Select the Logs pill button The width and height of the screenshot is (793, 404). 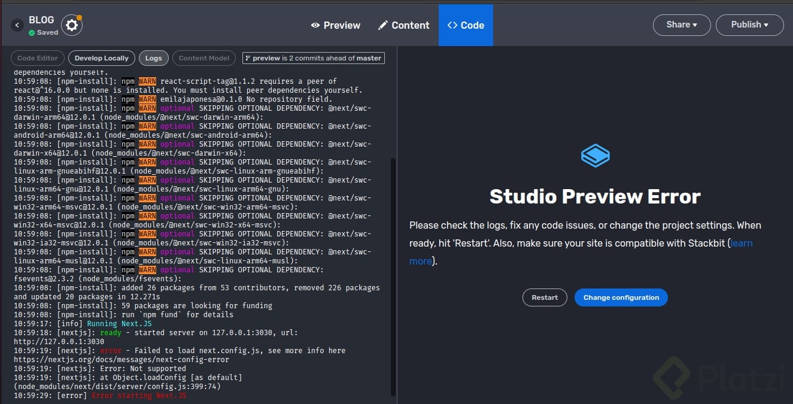coord(154,58)
